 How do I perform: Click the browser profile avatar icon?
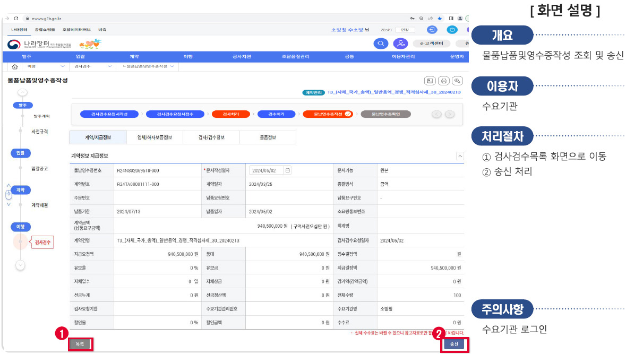click(460, 19)
